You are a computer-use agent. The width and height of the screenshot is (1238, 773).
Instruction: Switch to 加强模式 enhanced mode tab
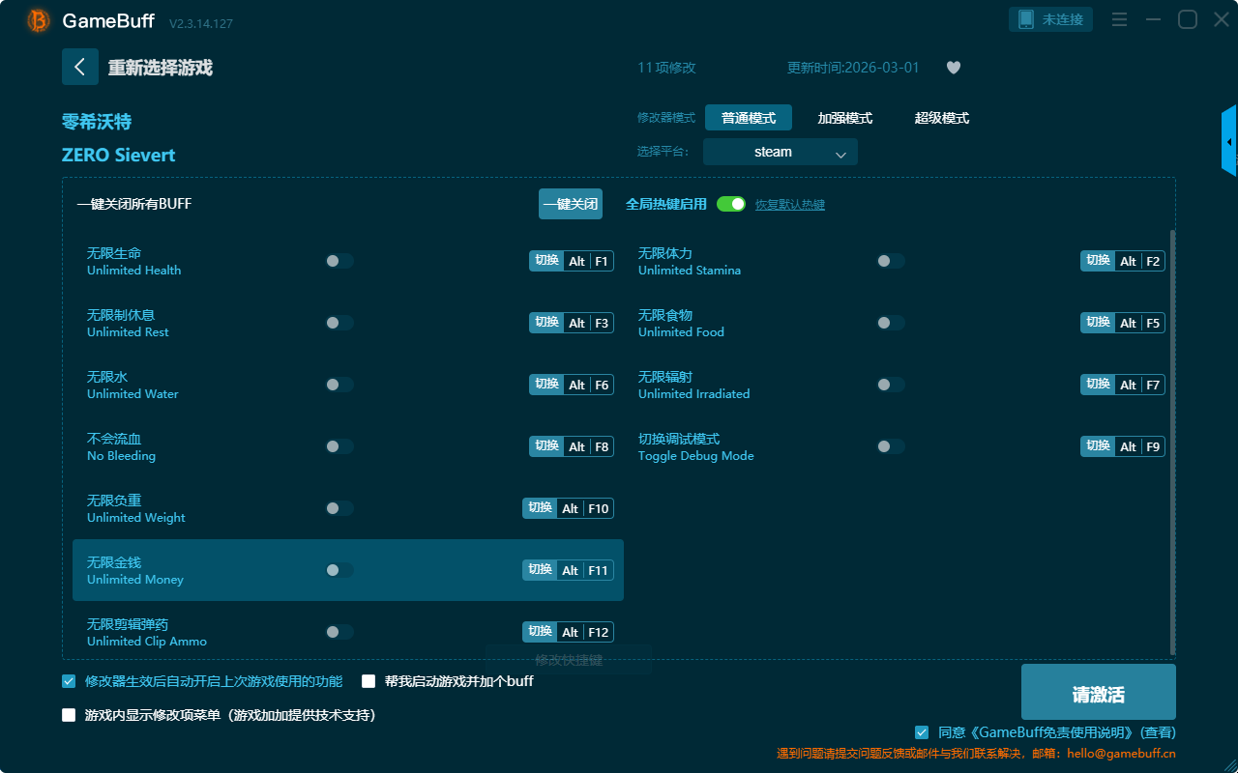(x=844, y=118)
